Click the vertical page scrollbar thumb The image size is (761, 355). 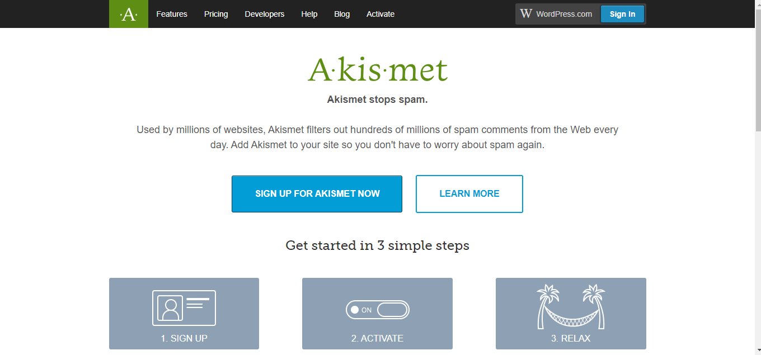coord(758,69)
